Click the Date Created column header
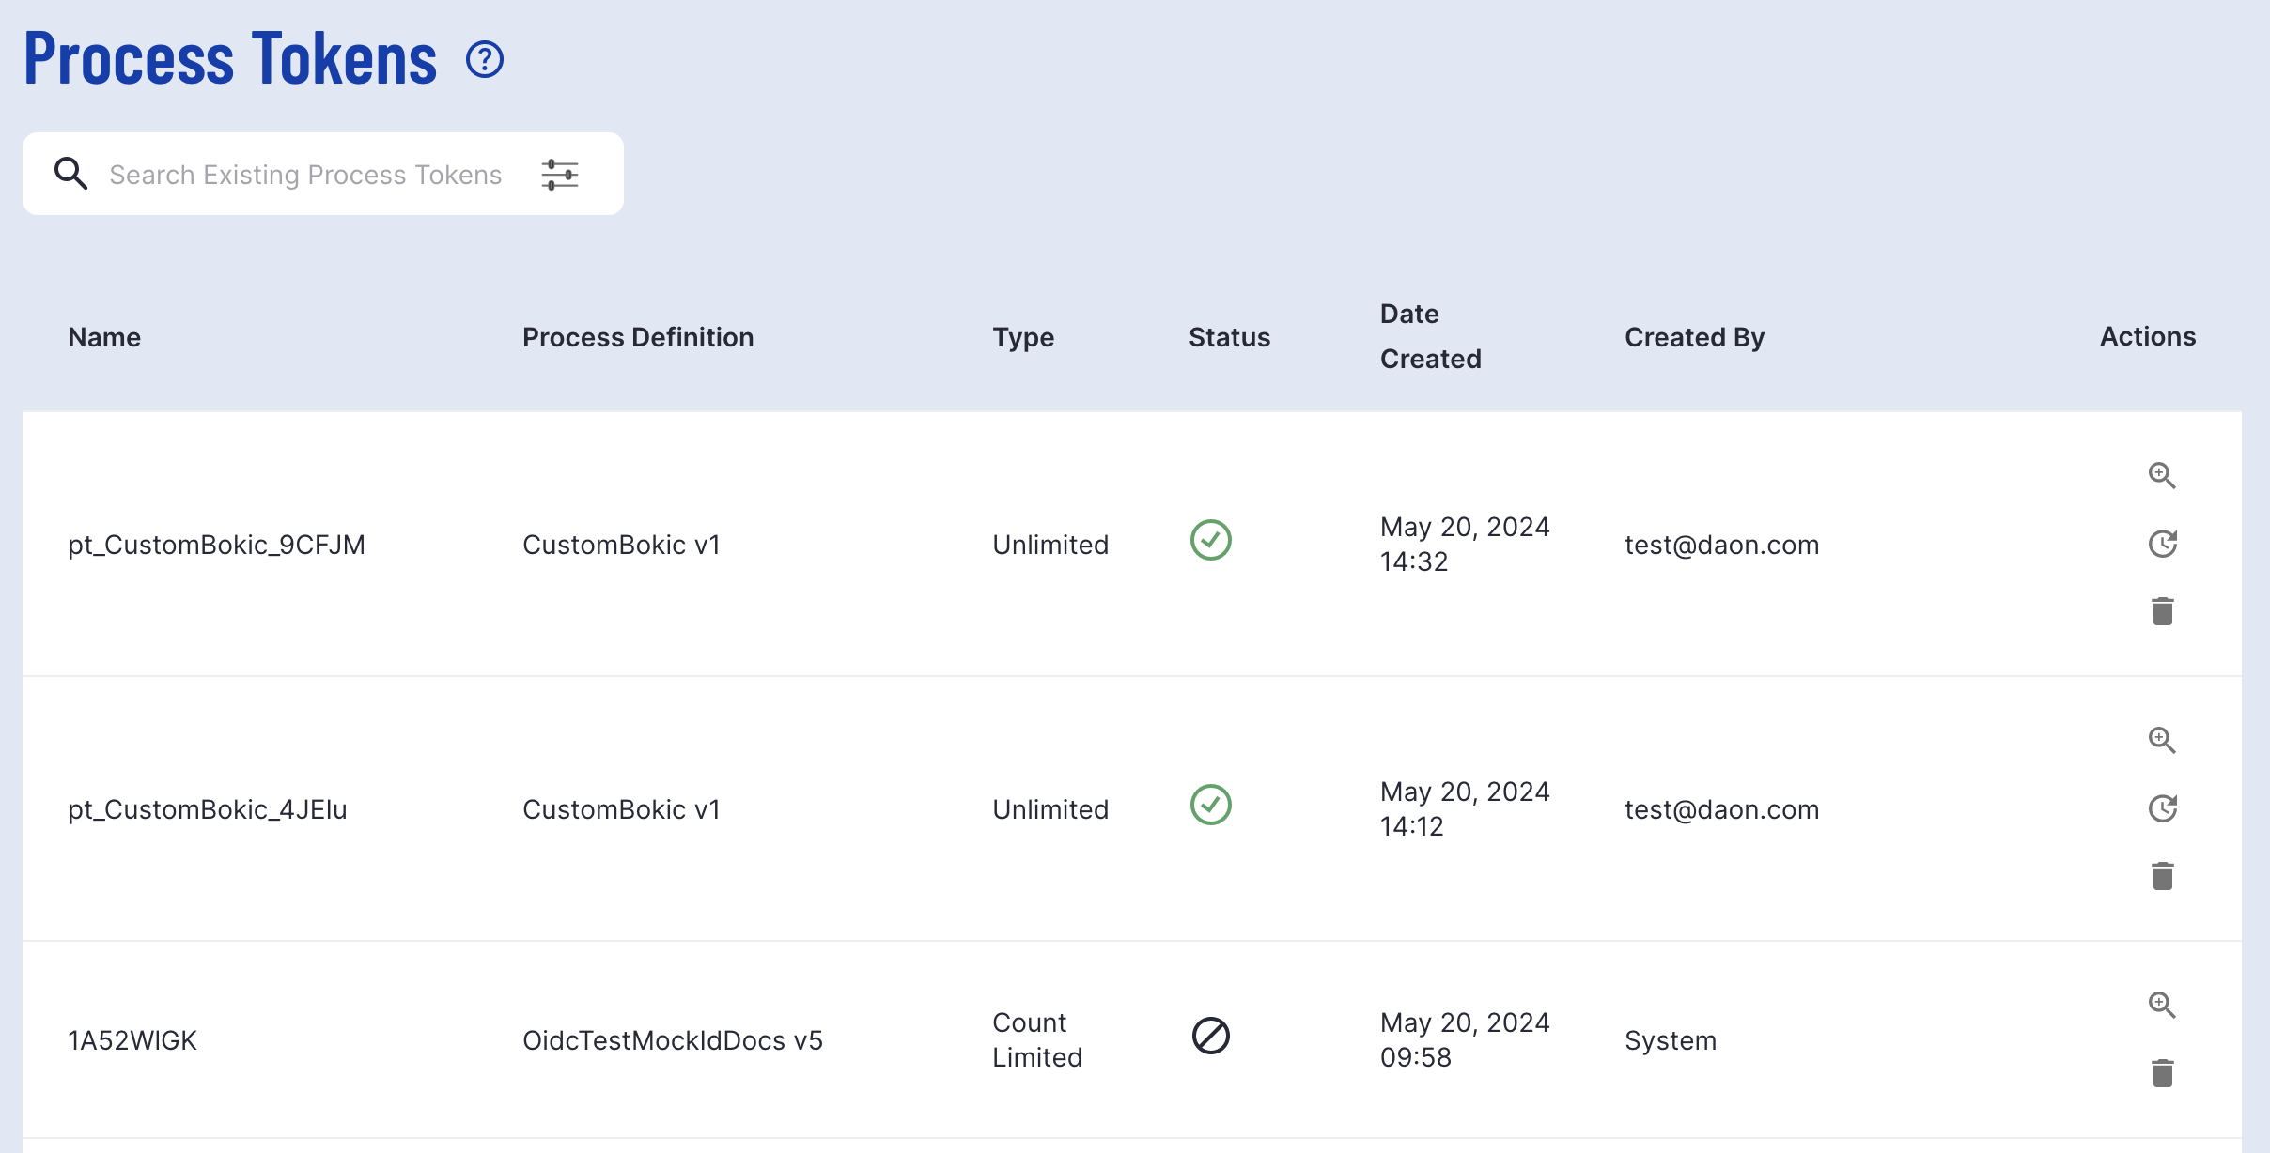This screenshot has width=2270, height=1153. point(1430,336)
